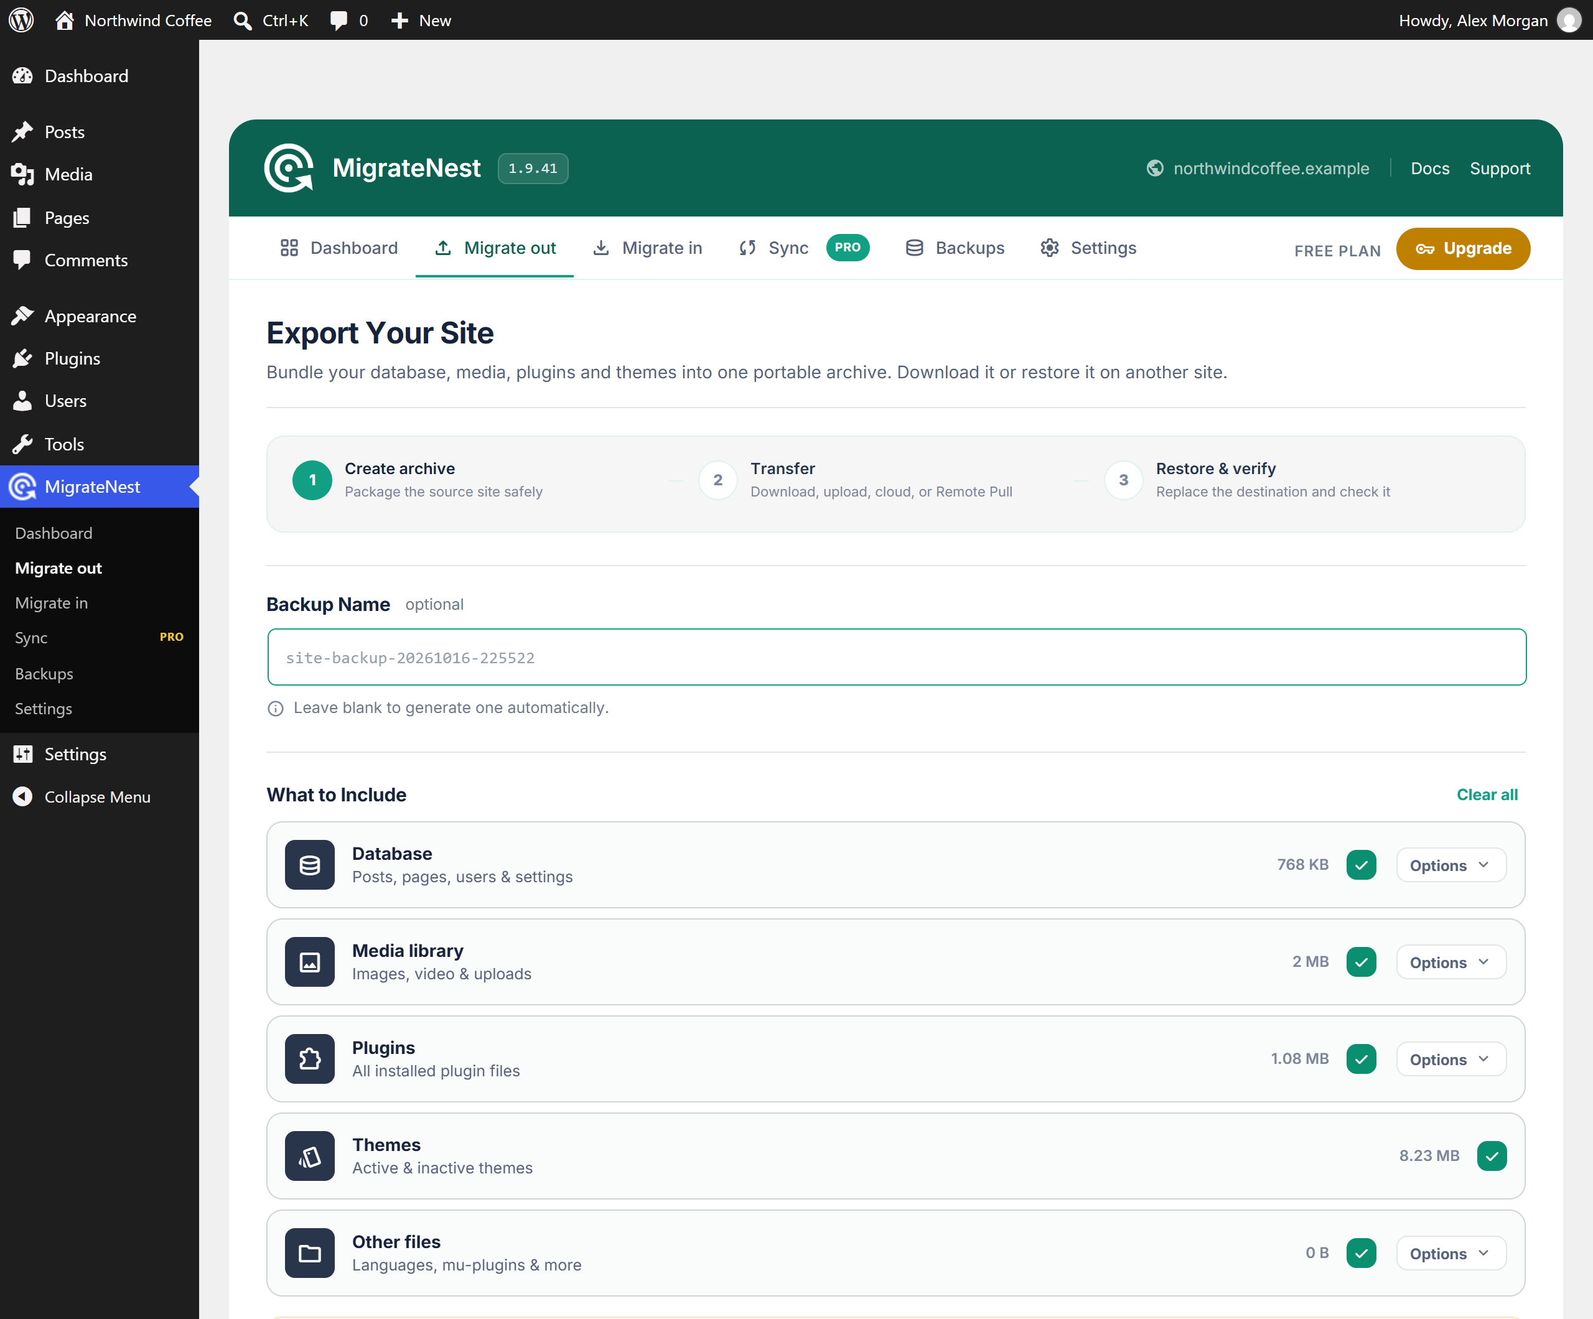Click the MigrateNest logo in header
Screen dimensions: 1593x1319
tap(289, 167)
